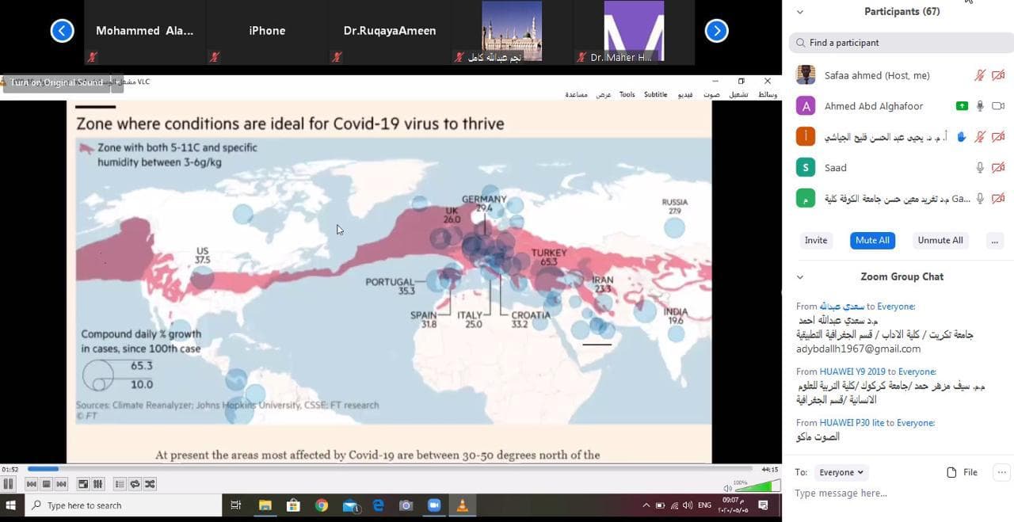Unmute Safaa ahmed's crossed-out microphone

980,75
